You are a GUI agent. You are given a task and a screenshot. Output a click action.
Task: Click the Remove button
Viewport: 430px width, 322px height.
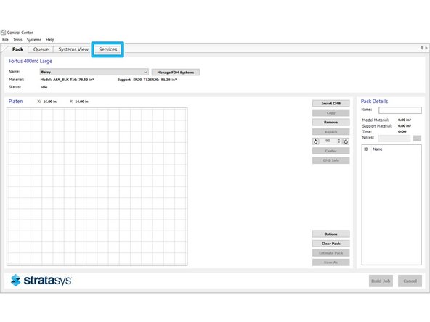pos(331,122)
